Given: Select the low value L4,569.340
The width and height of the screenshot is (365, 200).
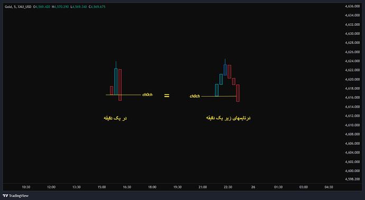Looking at the screenshot, I should coord(79,7).
